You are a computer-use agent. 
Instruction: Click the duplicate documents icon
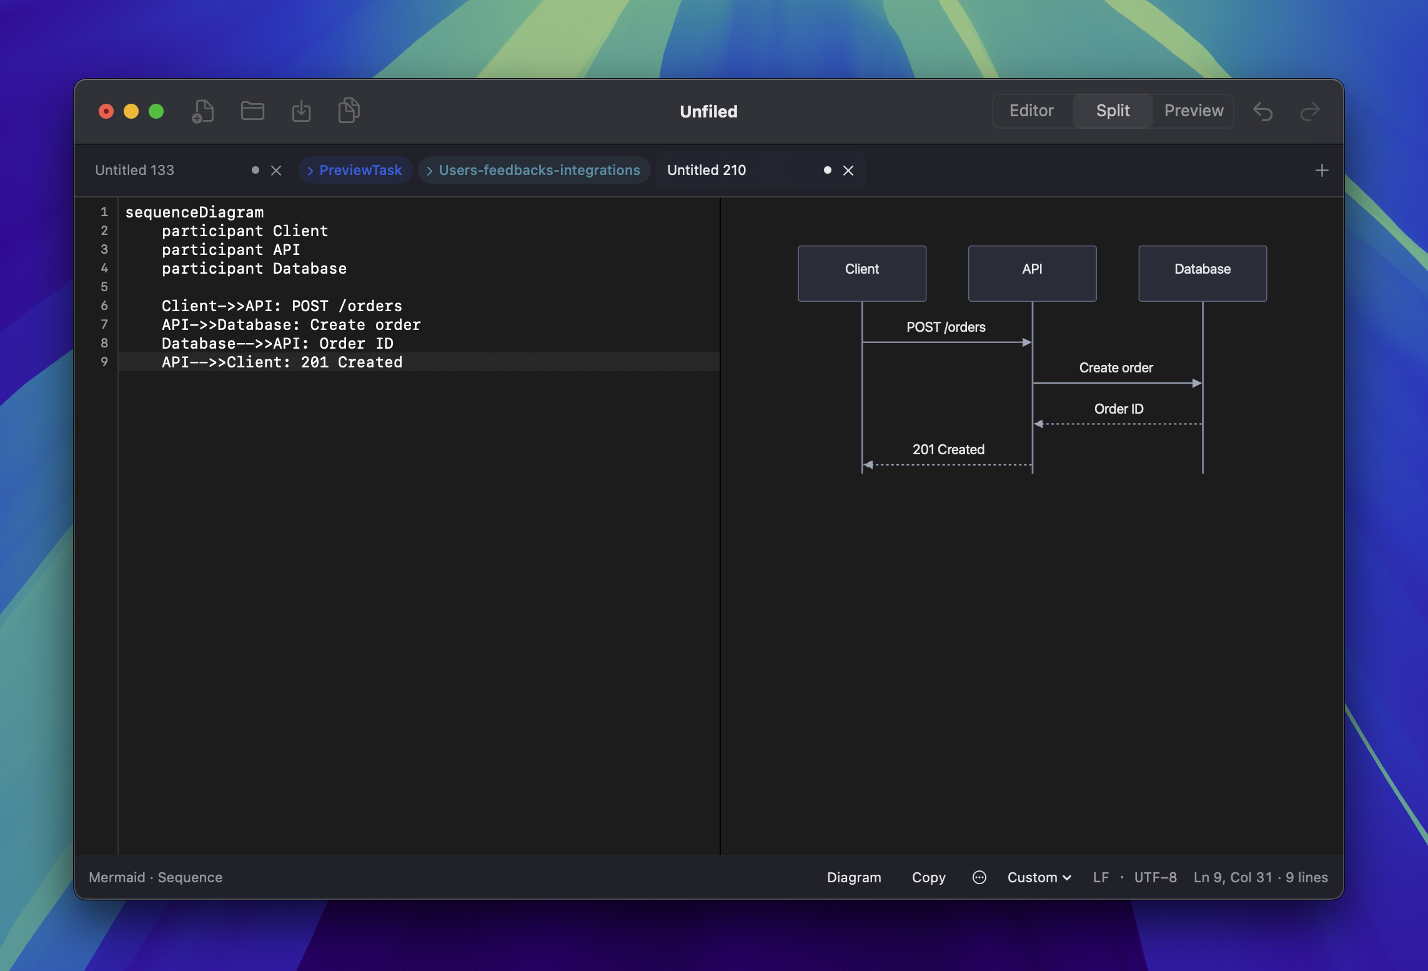[349, 111]
